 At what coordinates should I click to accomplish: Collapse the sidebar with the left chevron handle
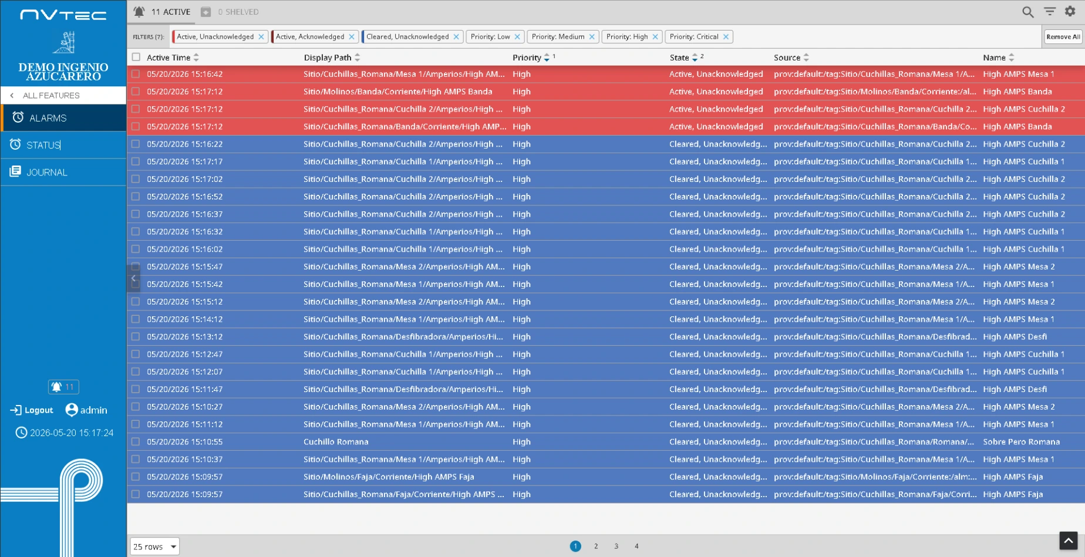click(x=133, y=278)
